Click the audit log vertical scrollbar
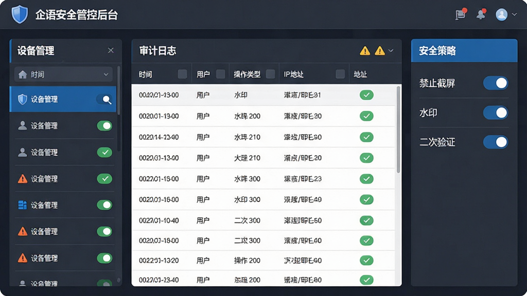 398,129
